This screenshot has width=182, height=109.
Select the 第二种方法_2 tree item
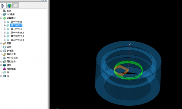18,36
